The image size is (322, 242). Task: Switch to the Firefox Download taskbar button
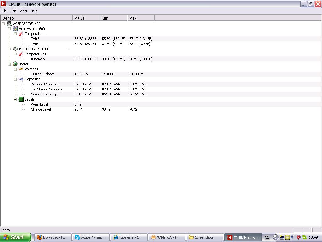53,238
